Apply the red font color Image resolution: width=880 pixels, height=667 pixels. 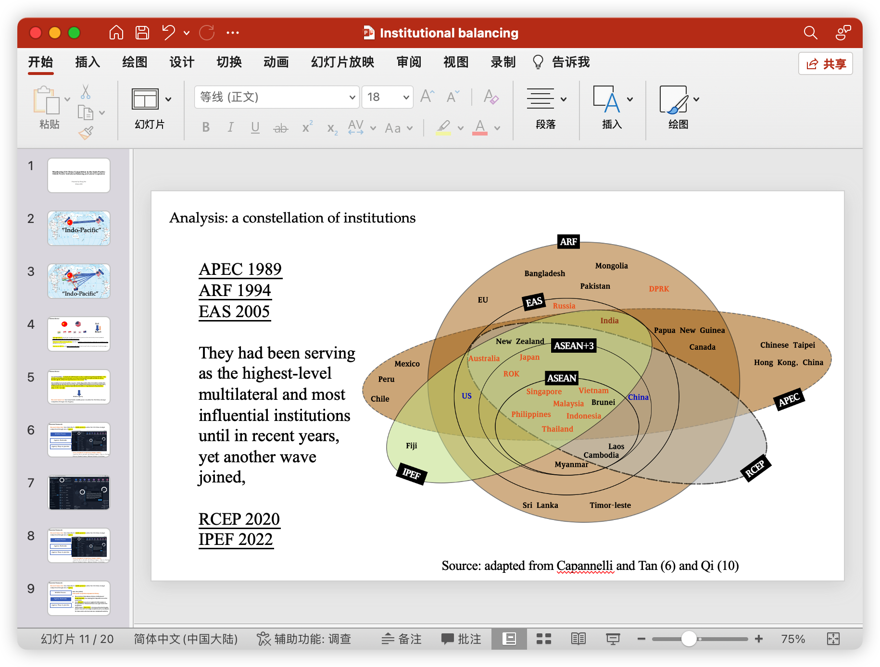tap(480, 127)
